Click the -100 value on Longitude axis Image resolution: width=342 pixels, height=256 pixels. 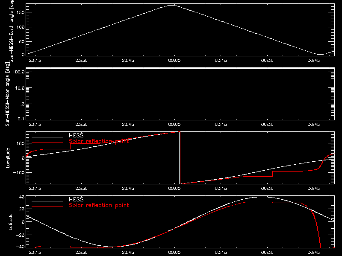click(x=19, y=172)
